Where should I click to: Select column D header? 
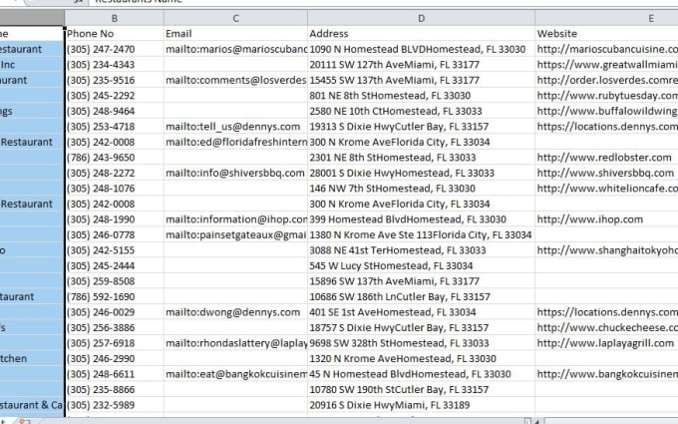click(421, 18)
